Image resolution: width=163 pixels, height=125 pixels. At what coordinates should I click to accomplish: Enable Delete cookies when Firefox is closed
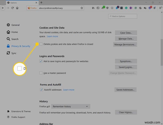pos(41,44)
